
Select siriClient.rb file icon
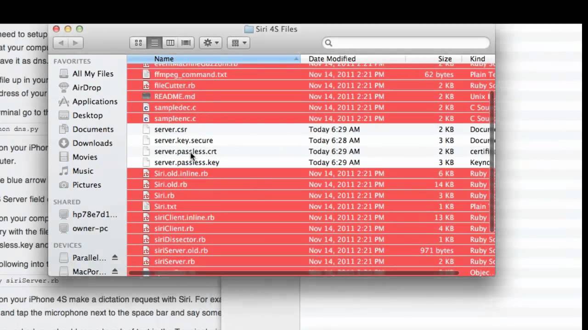(146, 228)
